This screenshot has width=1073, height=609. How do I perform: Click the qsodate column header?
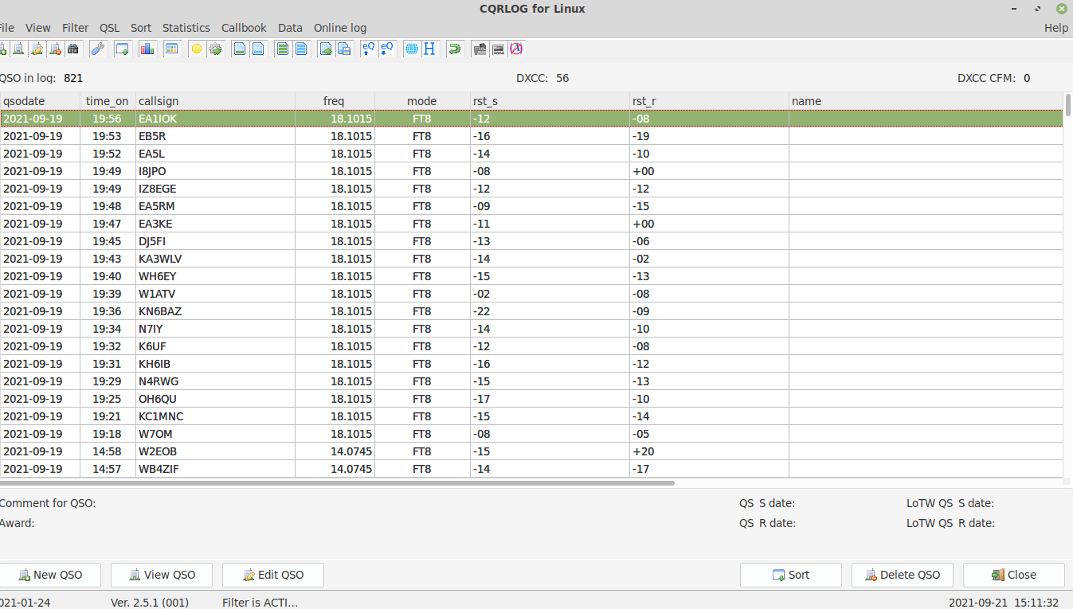tap(40, 101)
